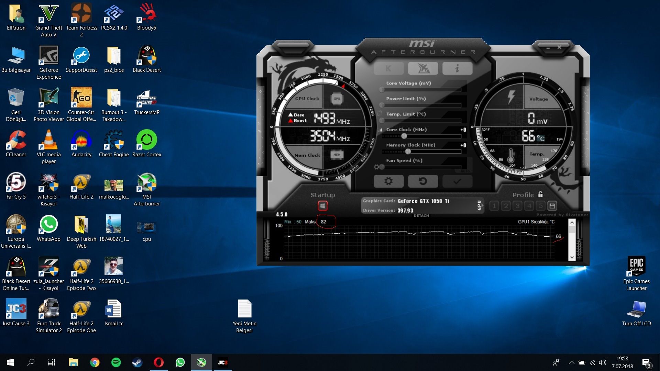Expand hidden icons in the system tray

tap(572, 362)
